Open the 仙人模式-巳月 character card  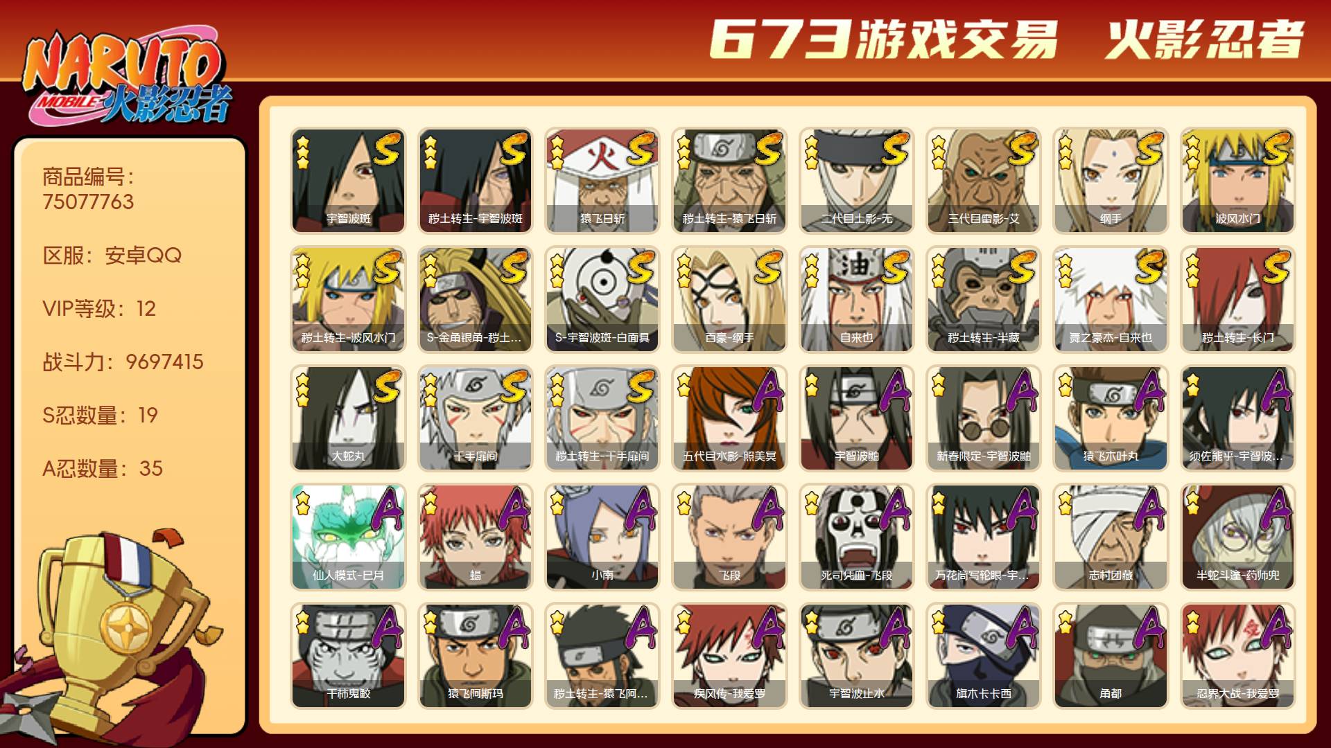tap(348, 537)
